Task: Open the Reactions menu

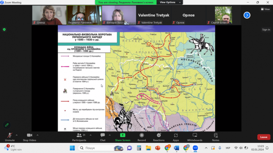Action: (159, 137)
